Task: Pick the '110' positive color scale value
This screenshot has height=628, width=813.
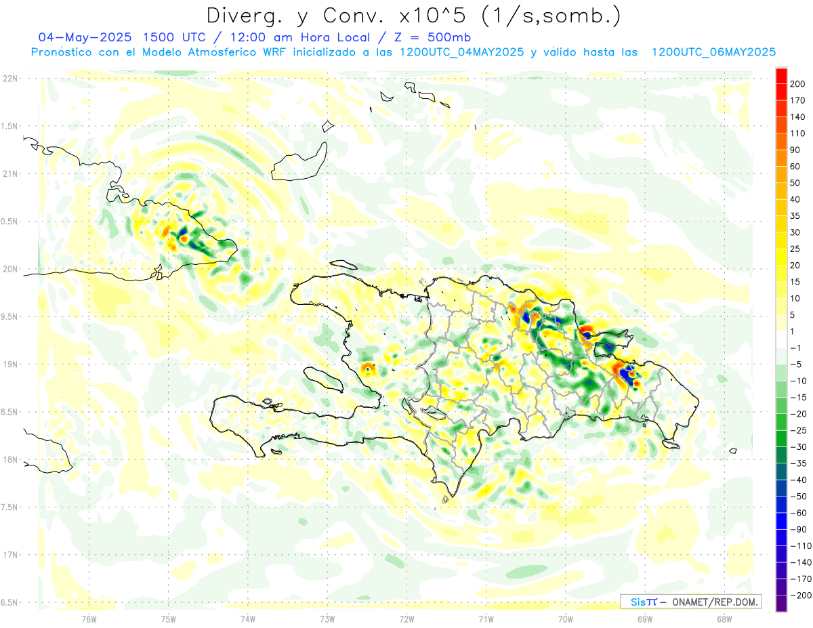Action: pos(798,133)
